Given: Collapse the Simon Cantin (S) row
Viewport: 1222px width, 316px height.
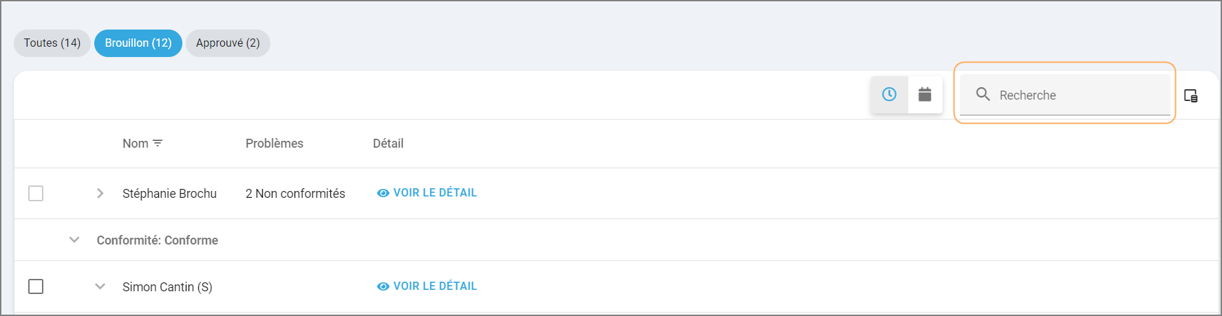Looking at the screenshot, I should (100, 286).
